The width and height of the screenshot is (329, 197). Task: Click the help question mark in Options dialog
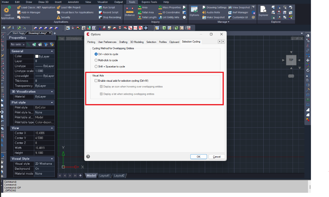click(88, 157)
